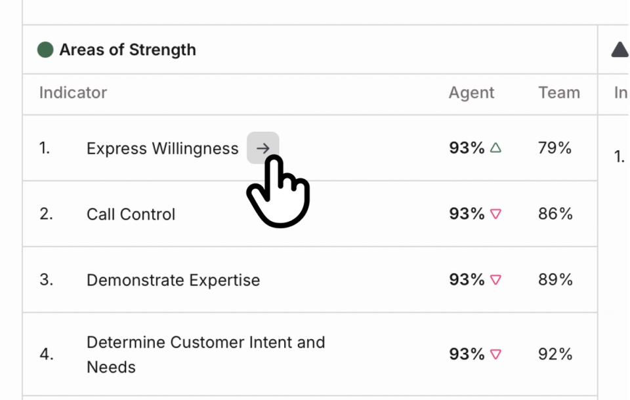Sort the table by the Agent column
The width and height of the screenshot is (630, 400).
click(x=471, y=92)
